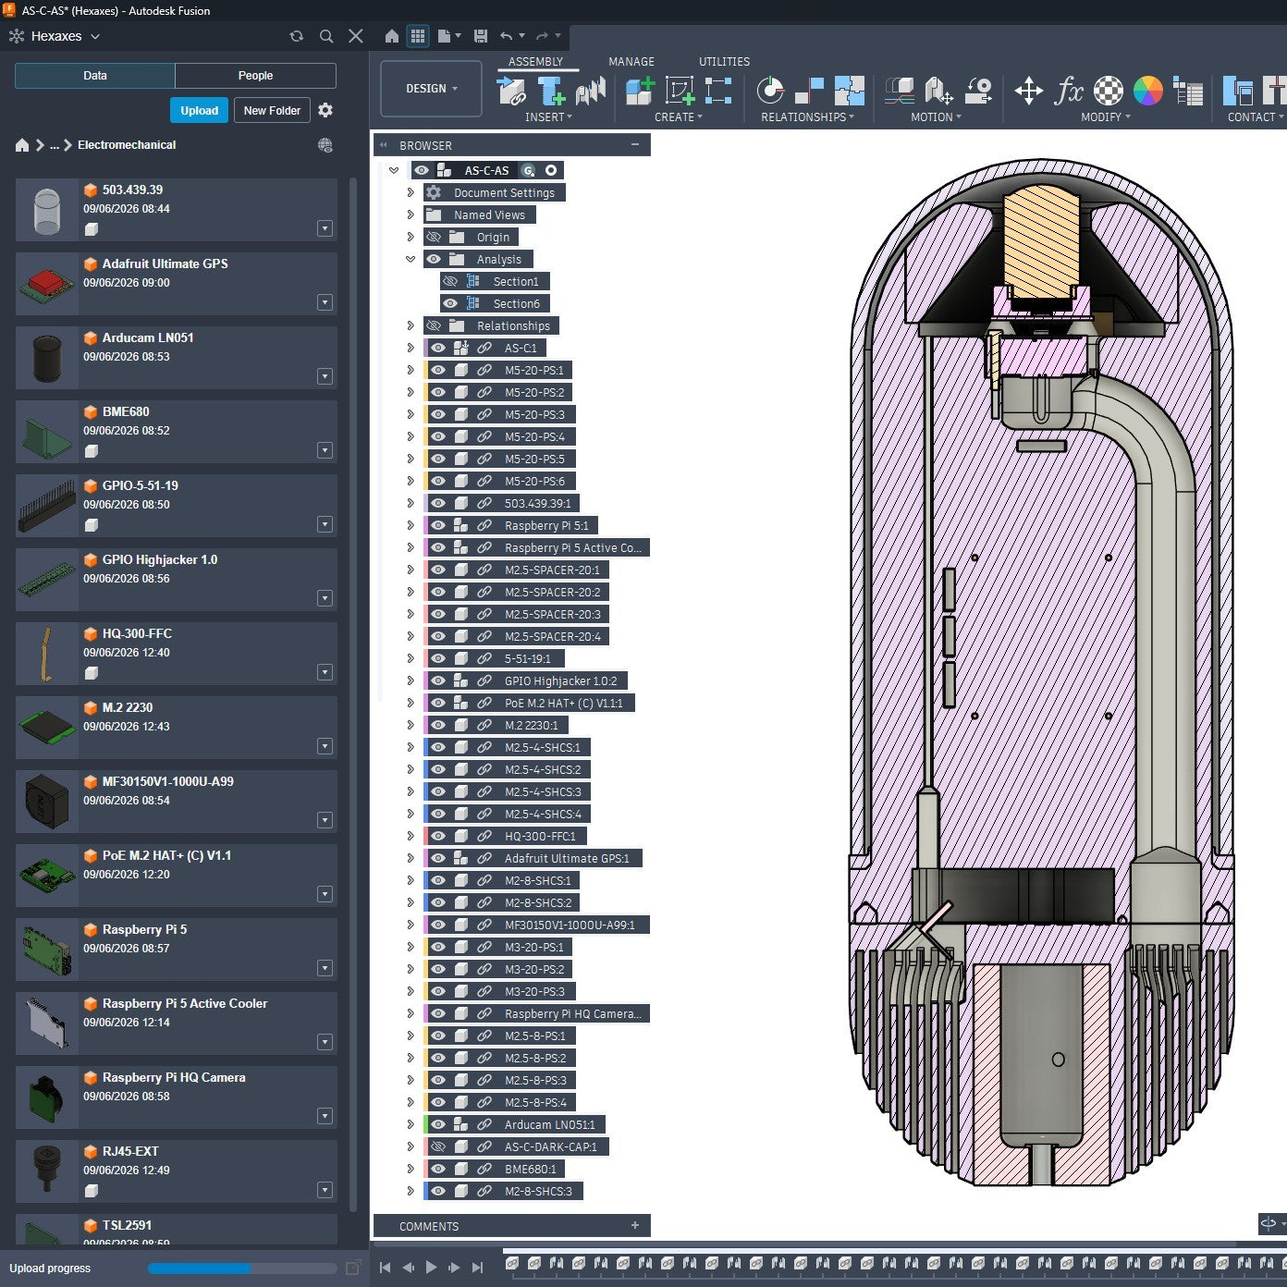Switch to the People tab
The height and width of the screenshot is (1287, 1287).
pos(255,76)
